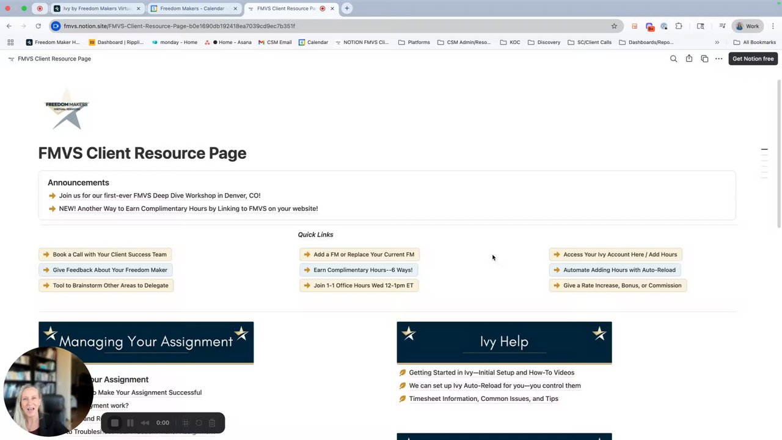
Task: Restart the recording with the circular arrow
Action: [x=199, y=423]
